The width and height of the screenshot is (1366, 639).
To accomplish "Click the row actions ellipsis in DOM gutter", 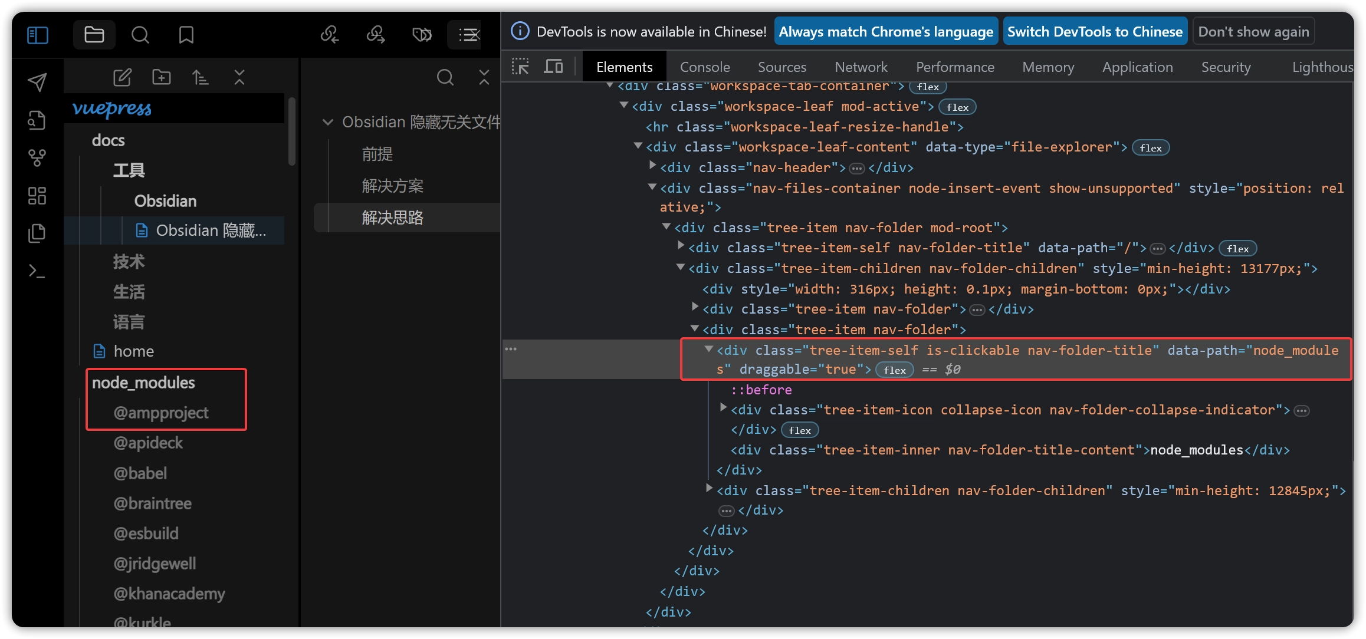I will (511, 349).
